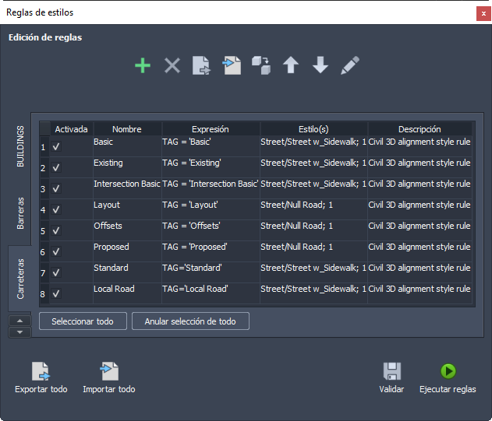Toggle the Local Road rule's Activada checkbox
This screenshot has height=421, width=492.
pos(56,293)
